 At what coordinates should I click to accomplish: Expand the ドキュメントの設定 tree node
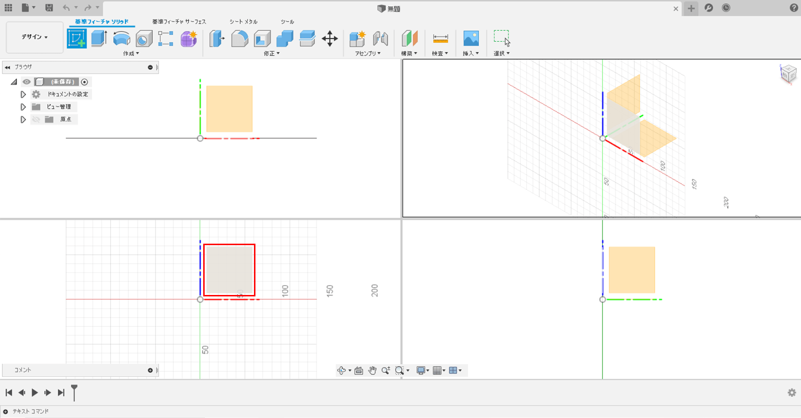tap(23, 95)
